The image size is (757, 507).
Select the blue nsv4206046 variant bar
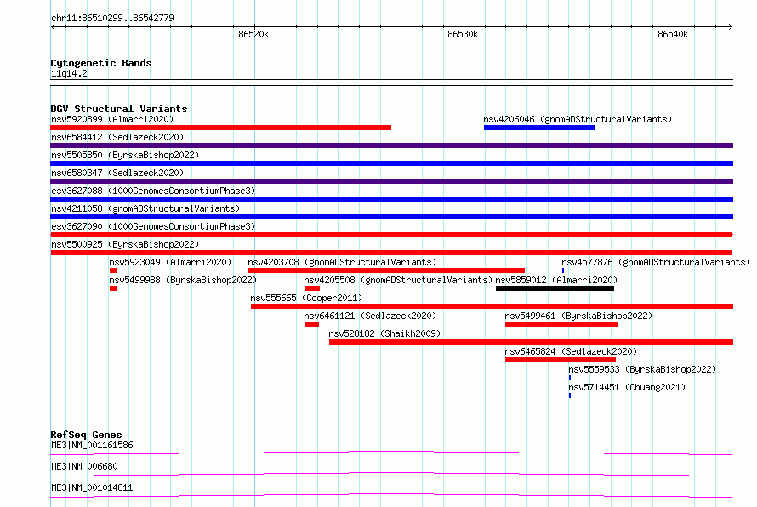539,128
